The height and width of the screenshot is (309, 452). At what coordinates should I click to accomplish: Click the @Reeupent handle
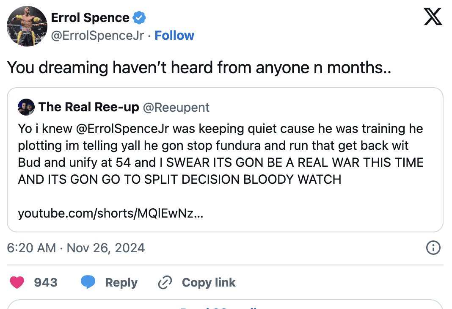[x=176, y=108]
